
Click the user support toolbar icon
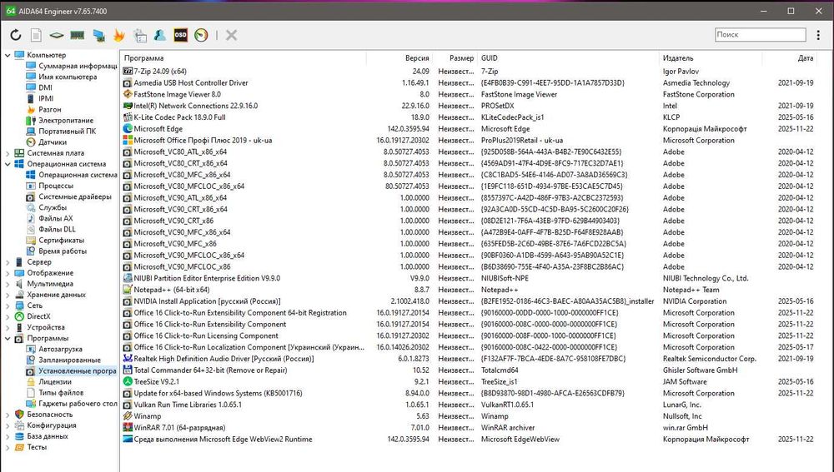[159, 35]
